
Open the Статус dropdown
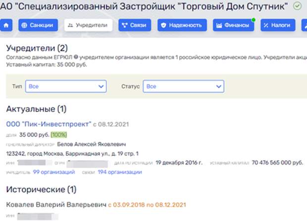click(183, 86)
